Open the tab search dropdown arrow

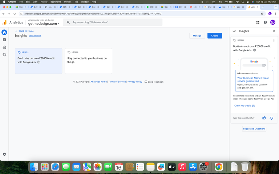276,7
